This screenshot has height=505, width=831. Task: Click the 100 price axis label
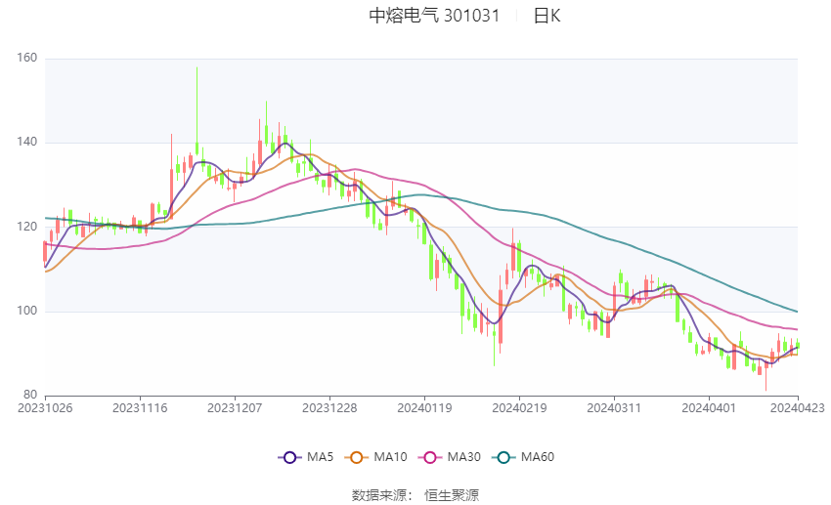click(x=27, y=312)
